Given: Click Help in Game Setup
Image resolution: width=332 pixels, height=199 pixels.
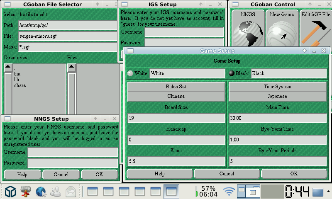Looking at the screenshot, I should click(x=159, y=174).
